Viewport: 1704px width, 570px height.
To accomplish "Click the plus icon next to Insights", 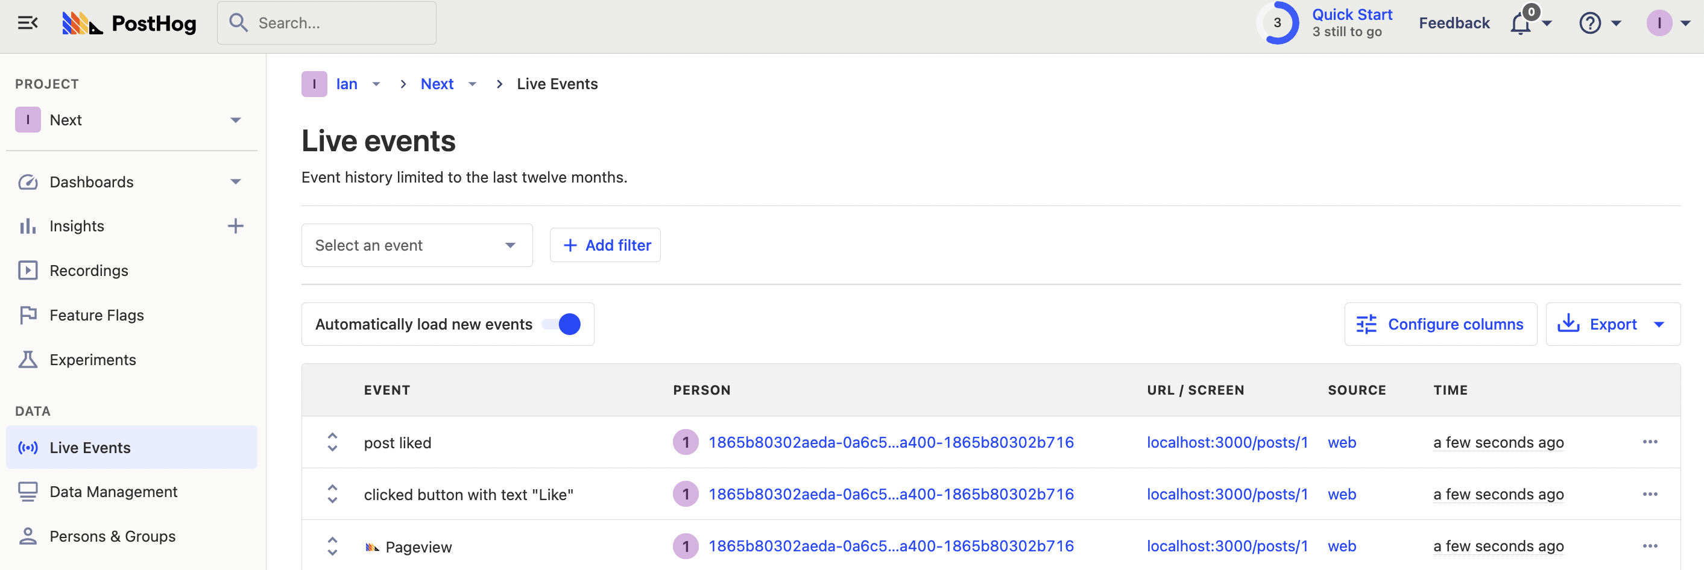I will pyautogui.click(x=236, y=226).
